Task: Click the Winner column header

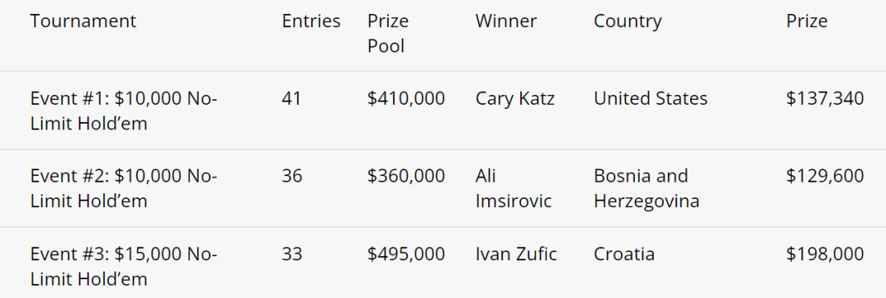Action: tap(505, 21)
